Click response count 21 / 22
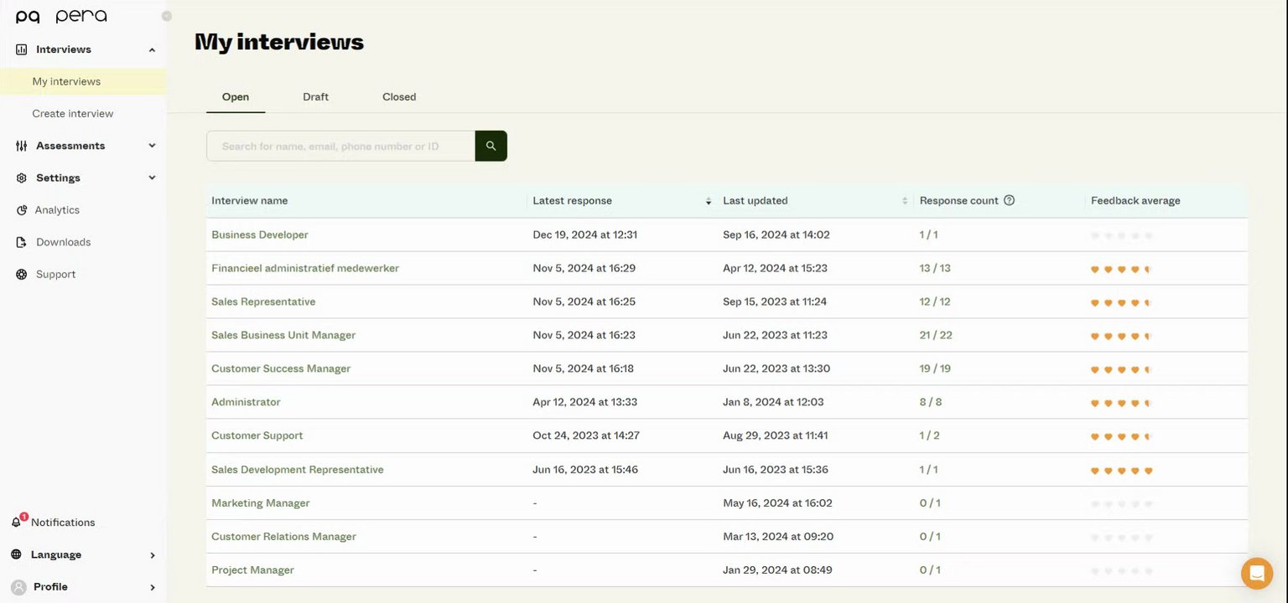1288x603 pixels. point(936,335)
